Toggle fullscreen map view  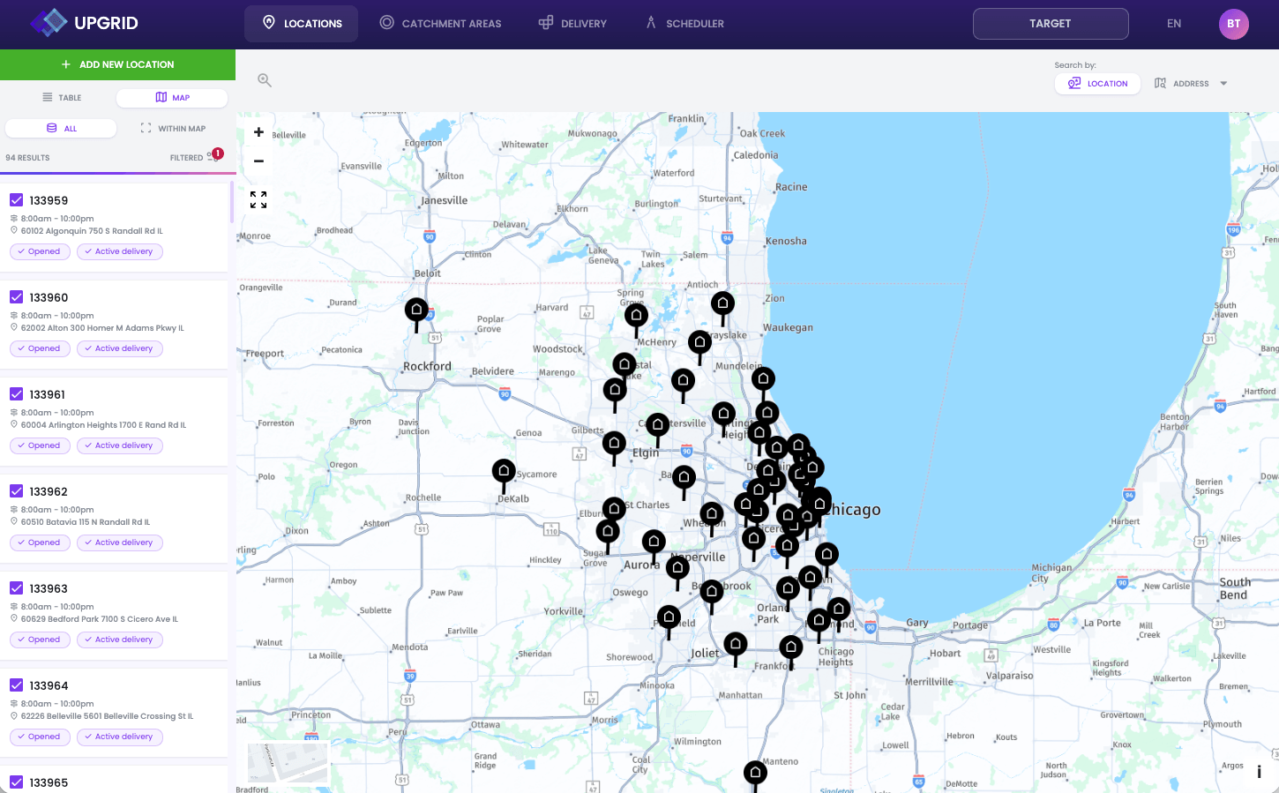click(x=258, y=200)
